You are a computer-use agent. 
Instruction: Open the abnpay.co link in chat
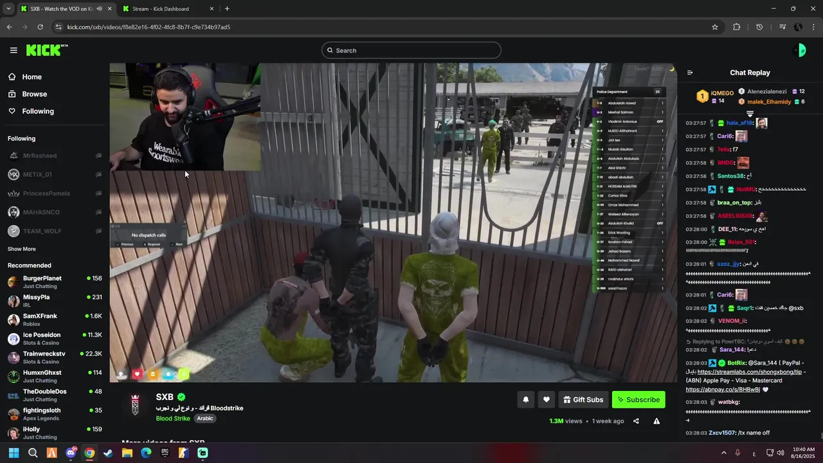tap(723, 389)
